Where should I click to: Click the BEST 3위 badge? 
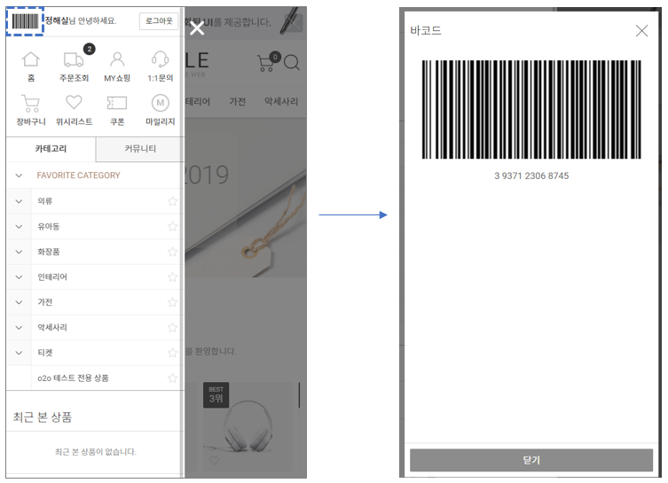coord(216,395)
